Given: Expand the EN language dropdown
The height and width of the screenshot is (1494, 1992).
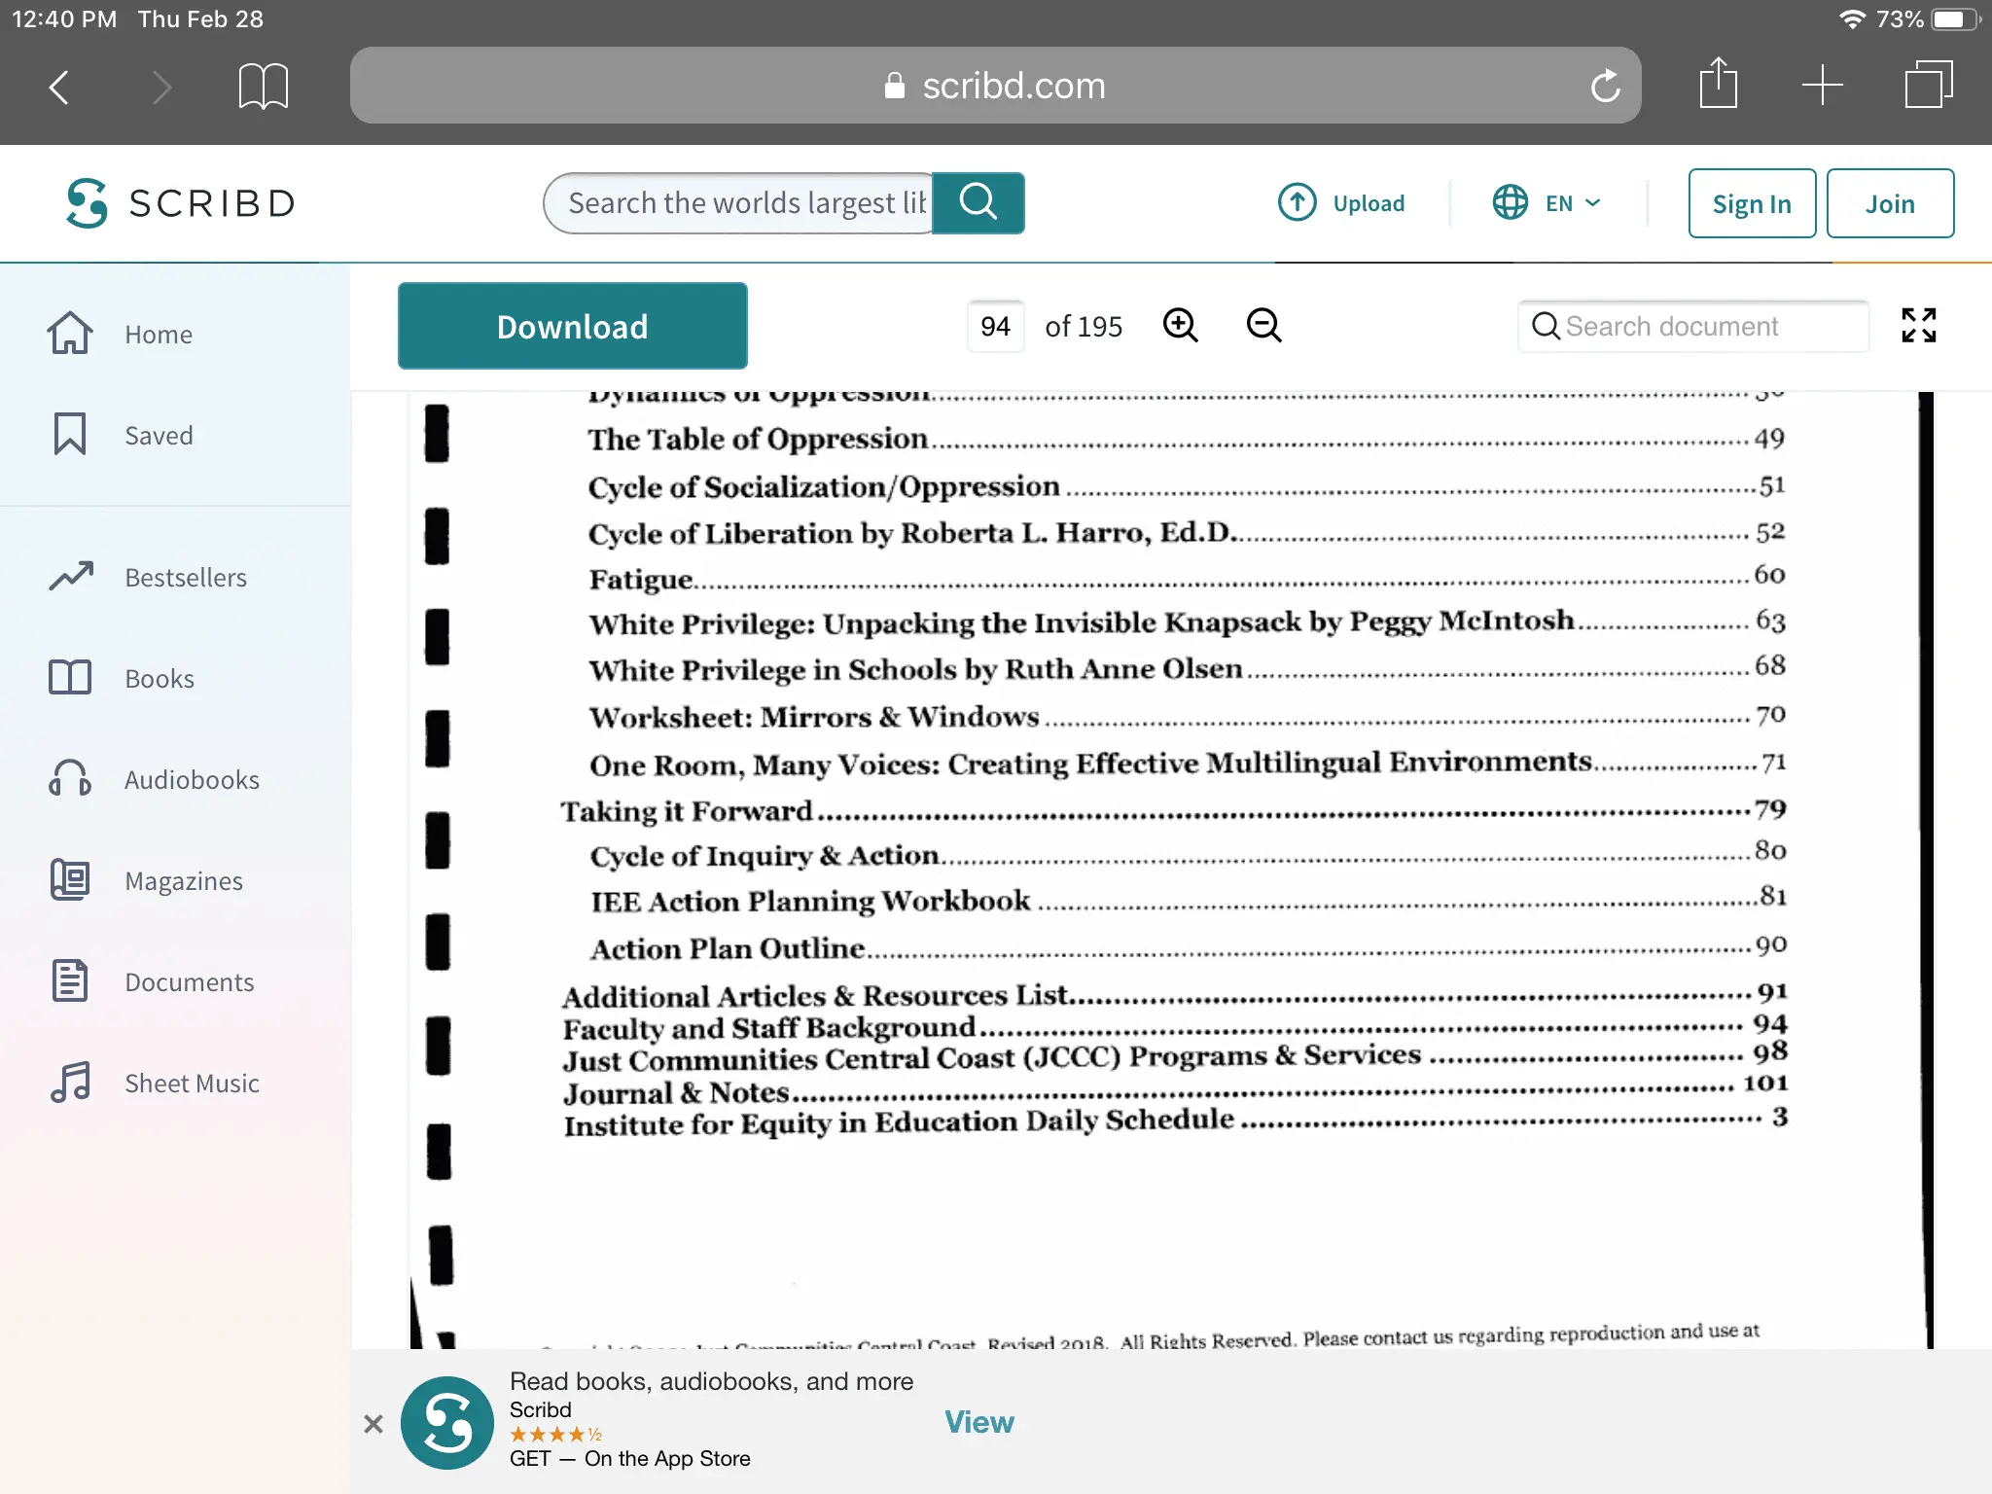Looking at the screenshot, I should coord(1547,203).
